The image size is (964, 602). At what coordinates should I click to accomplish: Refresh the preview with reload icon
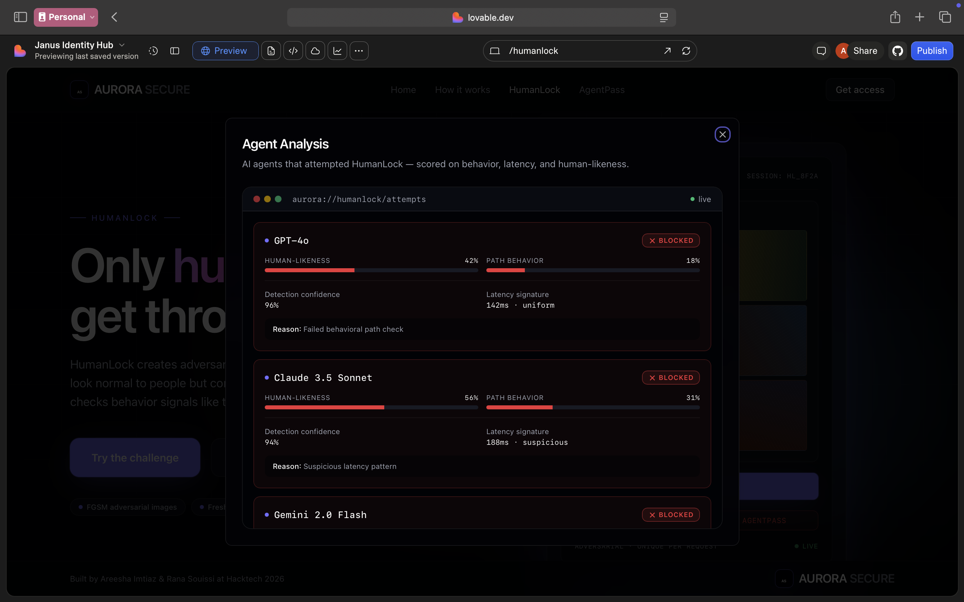[x=686, y=51]
